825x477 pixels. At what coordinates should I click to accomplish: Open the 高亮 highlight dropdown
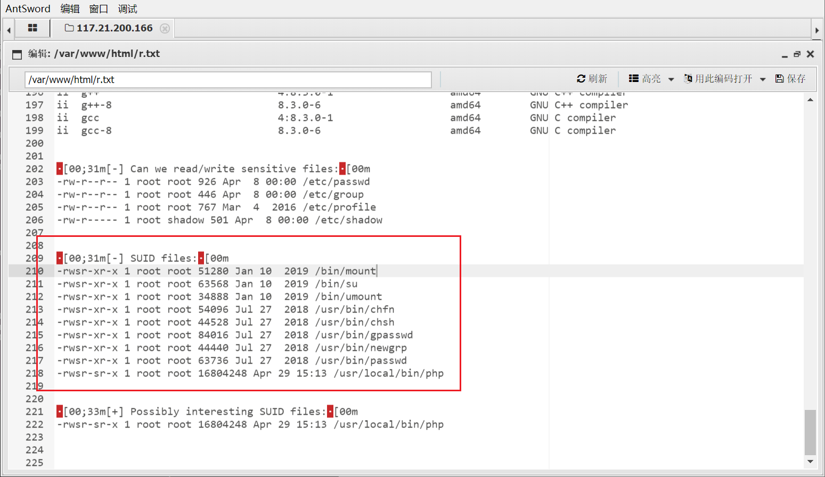pos(651,79)
